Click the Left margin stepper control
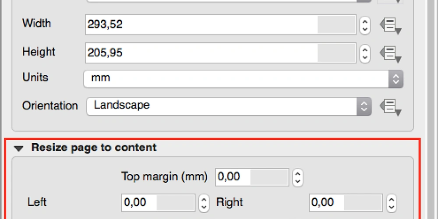The image size is (438, 219). tap(204, 203)
